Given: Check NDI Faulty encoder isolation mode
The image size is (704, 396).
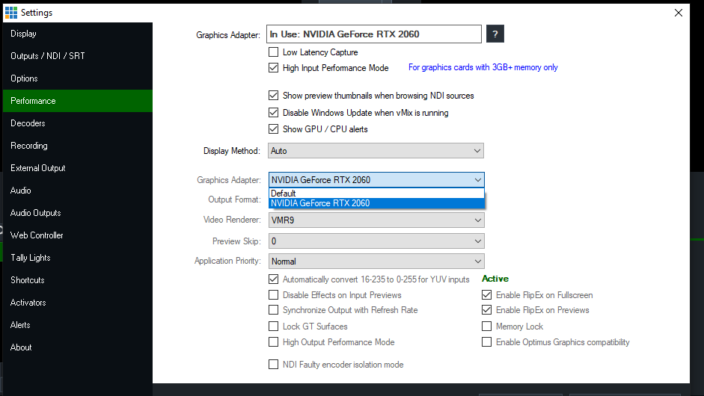Looking at the screenshot, I should 273,364.
